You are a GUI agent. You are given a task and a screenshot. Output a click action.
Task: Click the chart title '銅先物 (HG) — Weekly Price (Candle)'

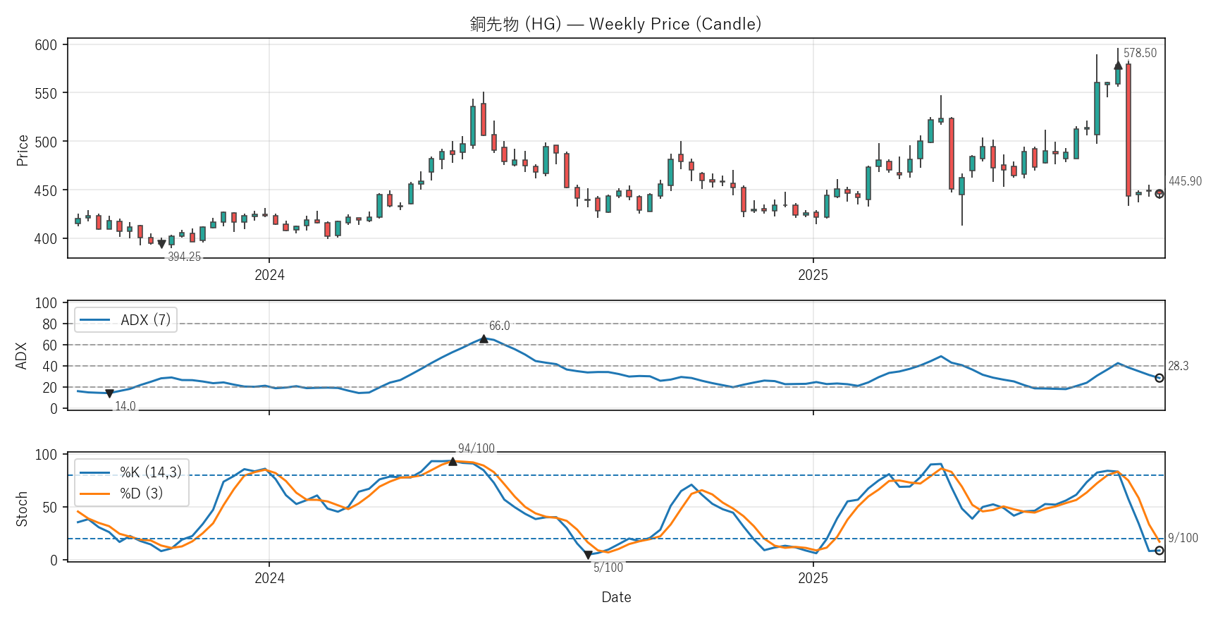pos(615,24)
